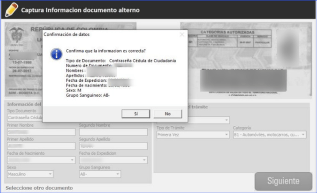The height and width of the screenshot is (193, 317).
Task: Confirm data by clicking Sí button
Action: coord(136,114)
